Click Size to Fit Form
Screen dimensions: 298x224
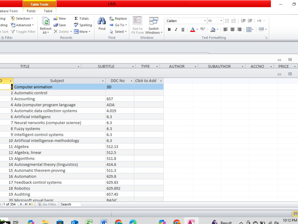click(x=137, y=25)
